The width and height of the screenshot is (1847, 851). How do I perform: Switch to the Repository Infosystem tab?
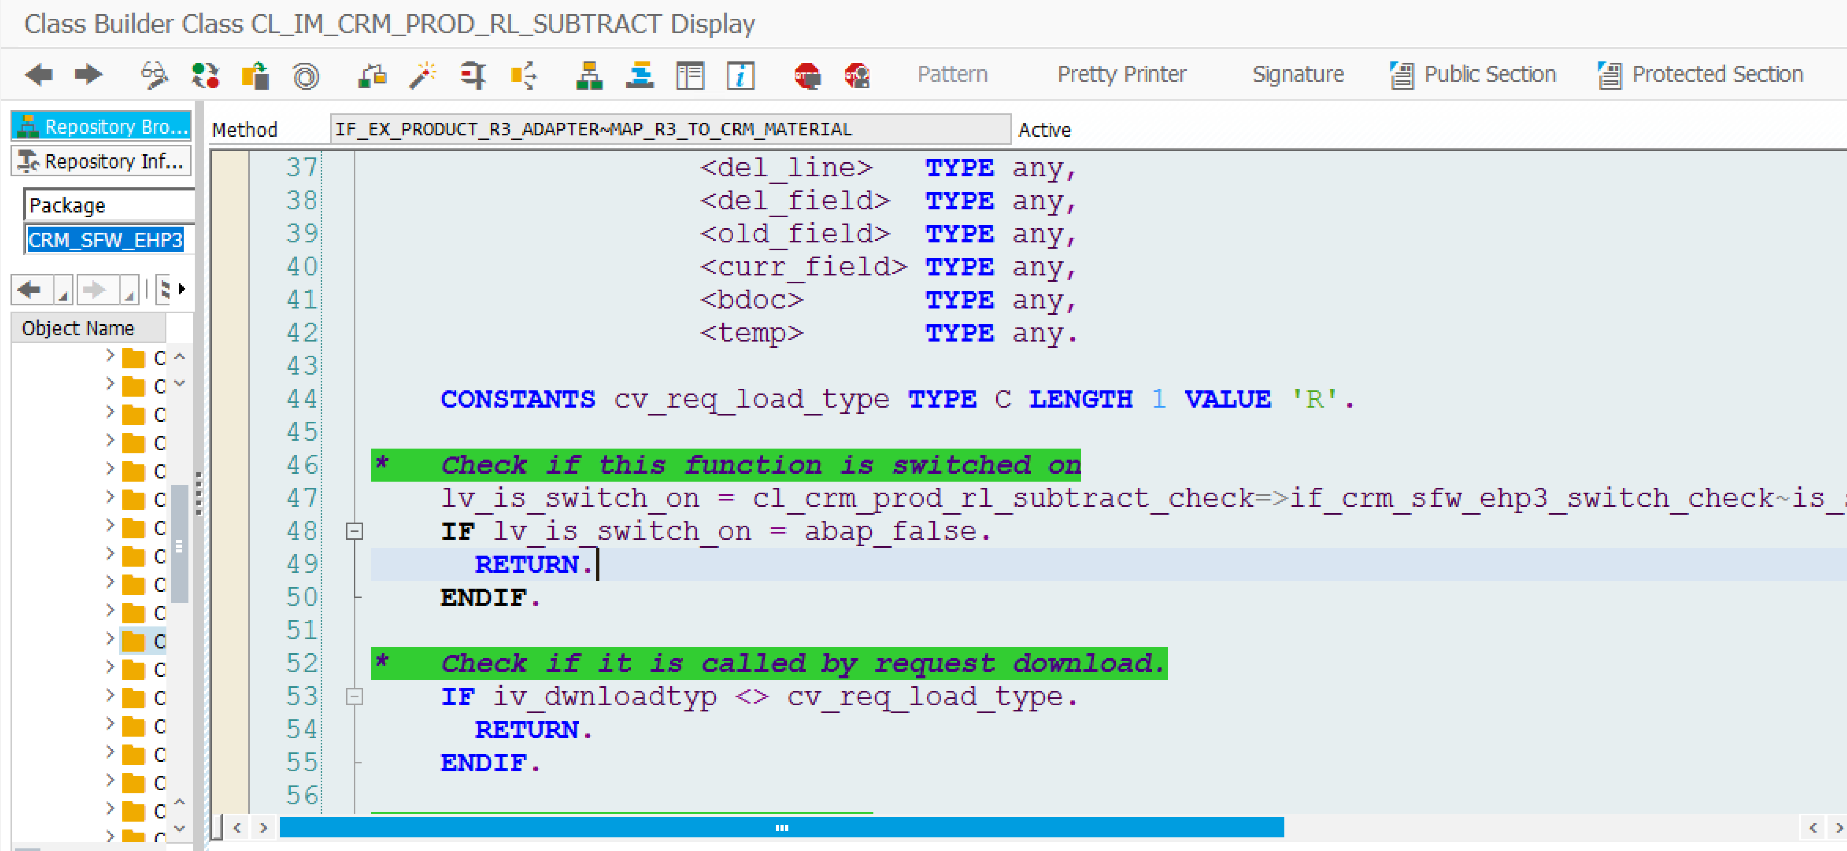pyautogui.click(x=102, y=161)
